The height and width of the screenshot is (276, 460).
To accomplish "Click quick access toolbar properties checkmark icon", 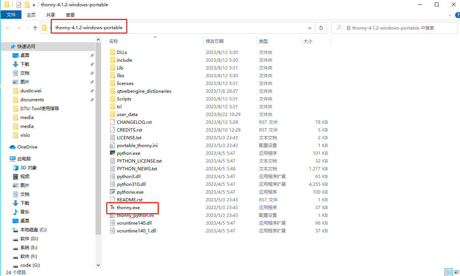I will tap(19, 5).
